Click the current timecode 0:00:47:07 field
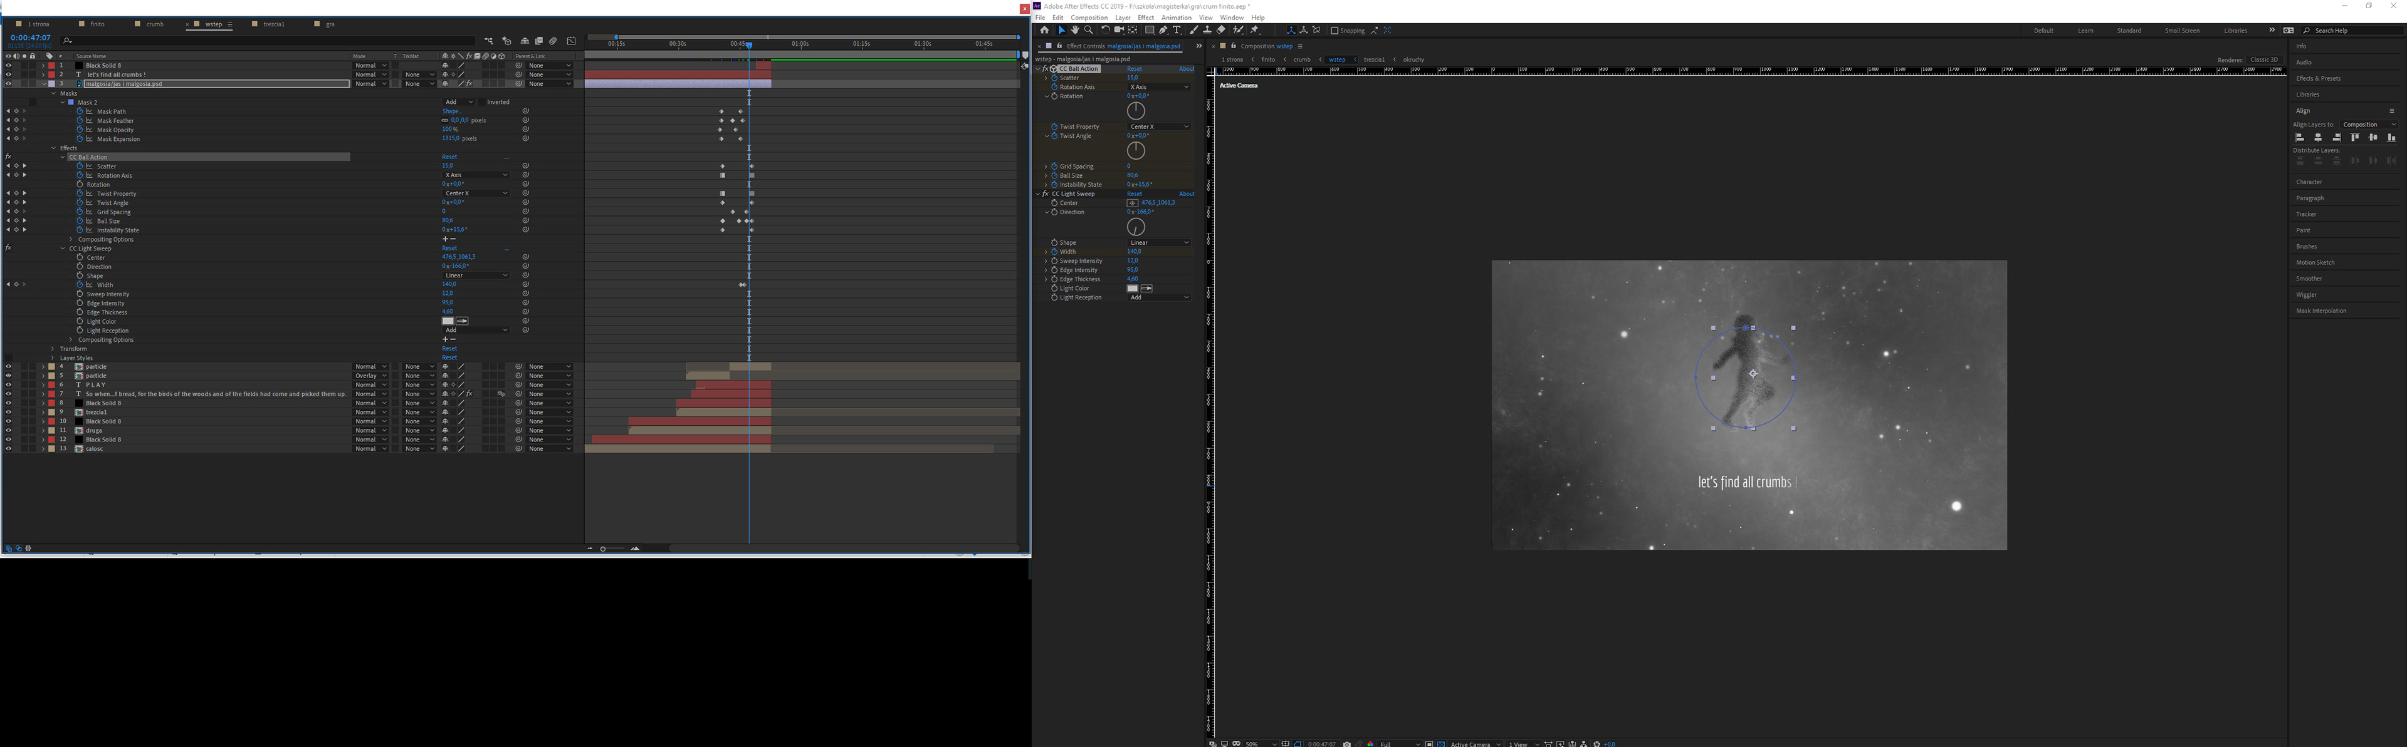 point(30,38)
